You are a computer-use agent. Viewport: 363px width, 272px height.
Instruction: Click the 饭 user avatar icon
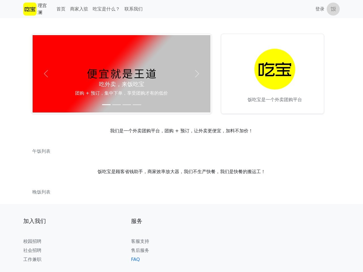point(333,9)
